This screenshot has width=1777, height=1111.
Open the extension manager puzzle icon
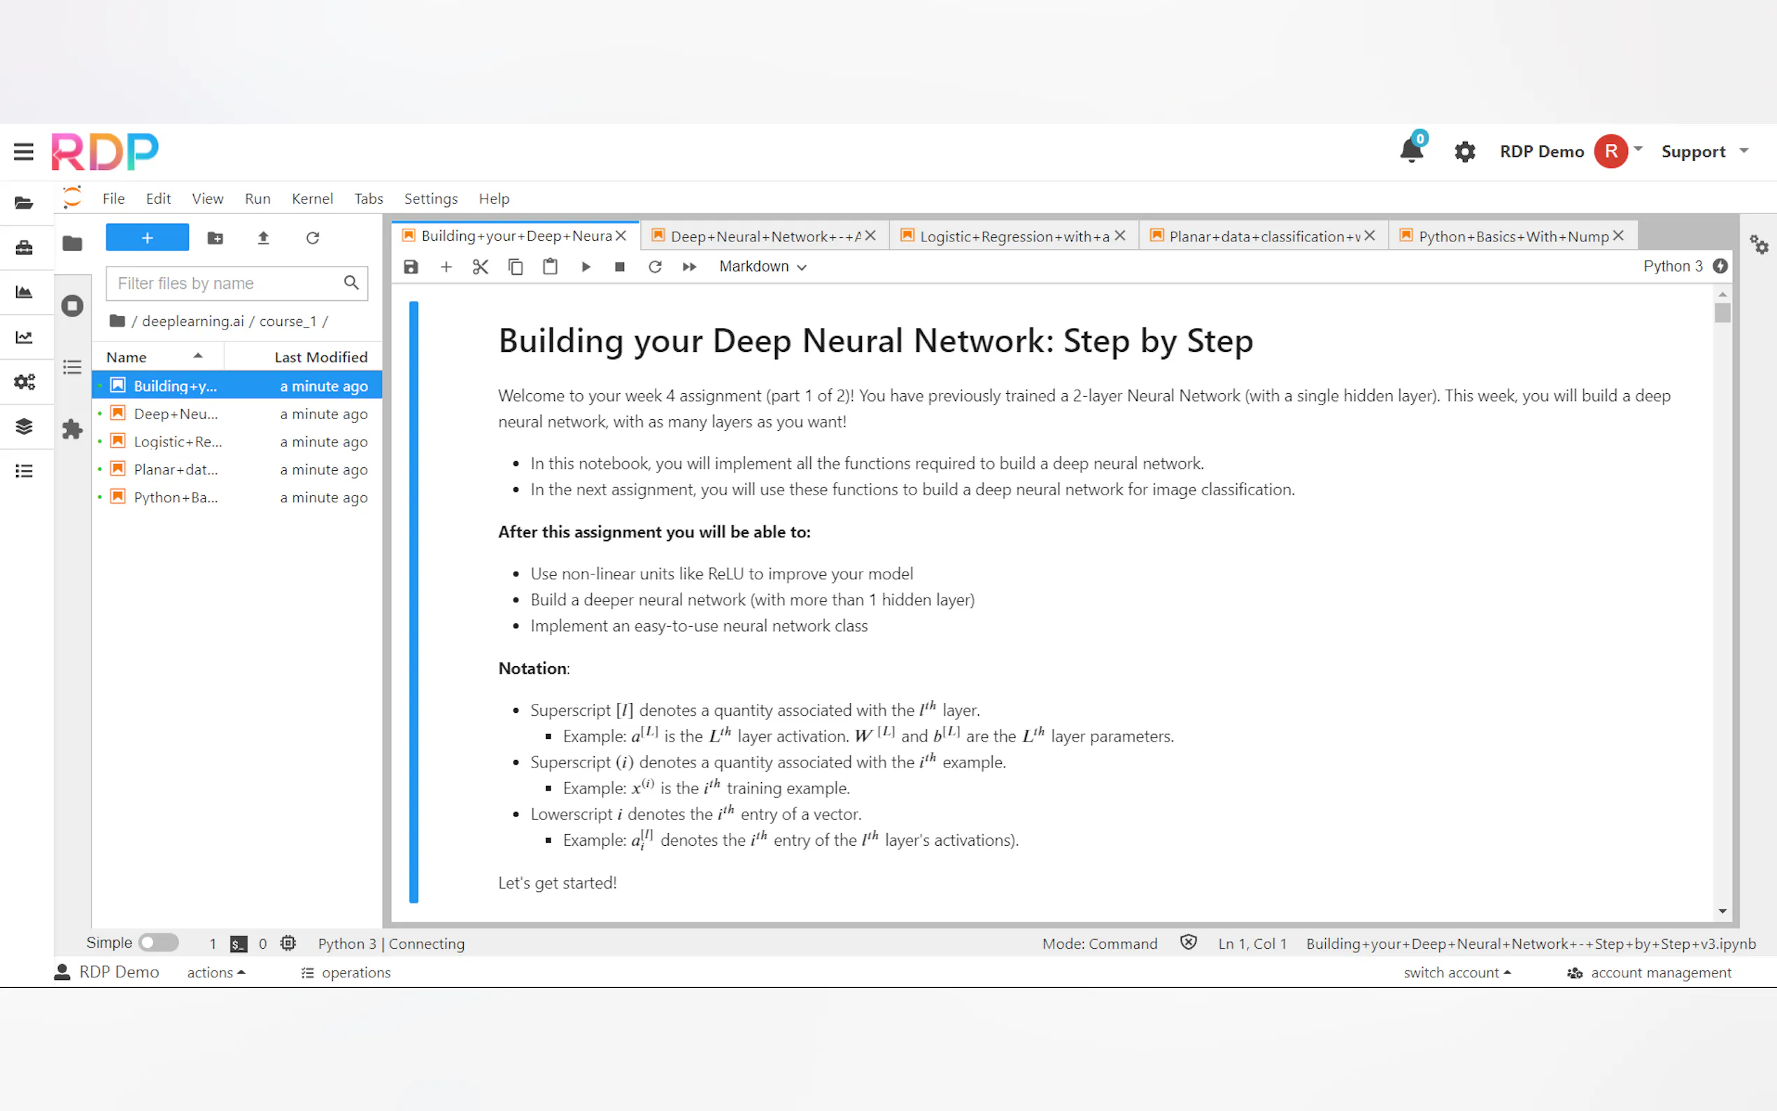coord(72,429)
